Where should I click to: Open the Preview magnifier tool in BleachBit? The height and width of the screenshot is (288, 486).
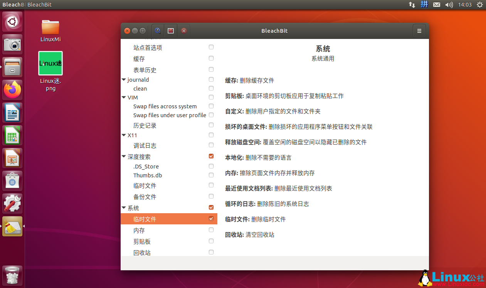tap(158, 30)
